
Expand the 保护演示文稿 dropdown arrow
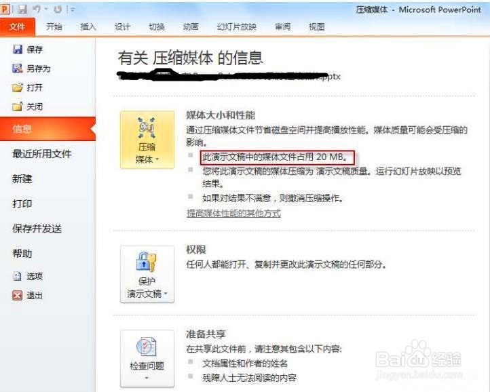[x=166, y=294]
